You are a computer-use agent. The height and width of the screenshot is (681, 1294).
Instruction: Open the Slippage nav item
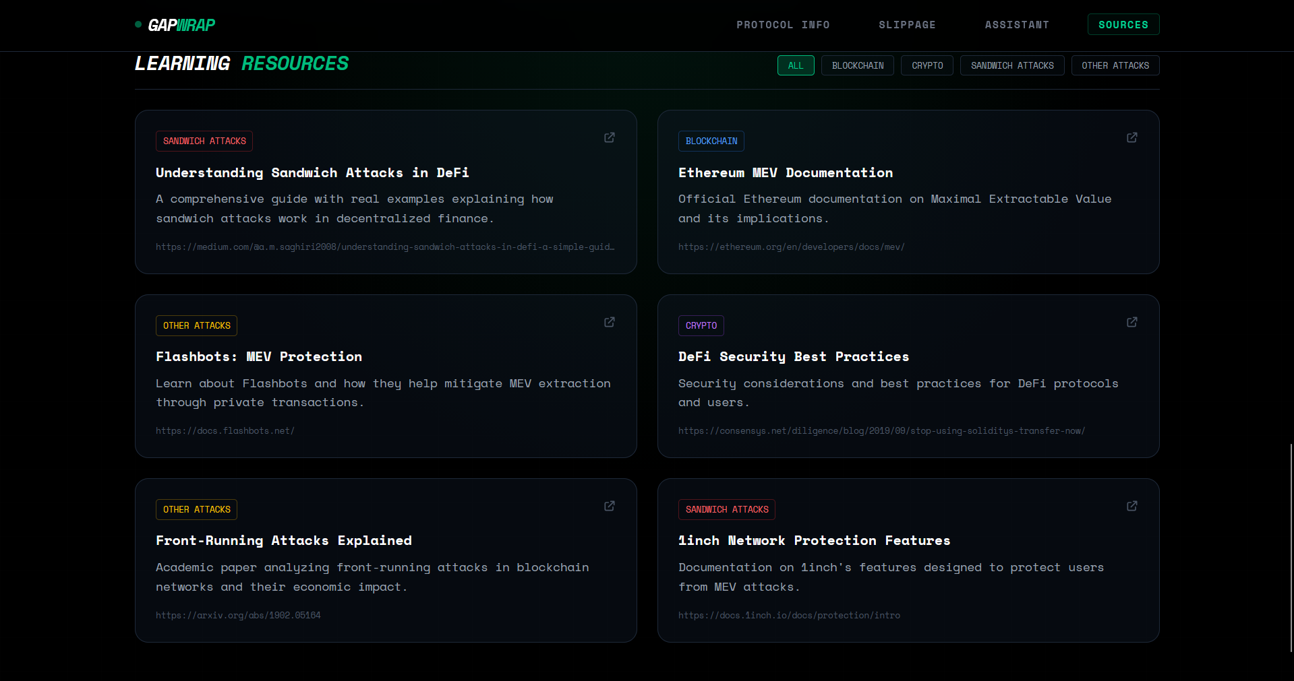(907, 25)
